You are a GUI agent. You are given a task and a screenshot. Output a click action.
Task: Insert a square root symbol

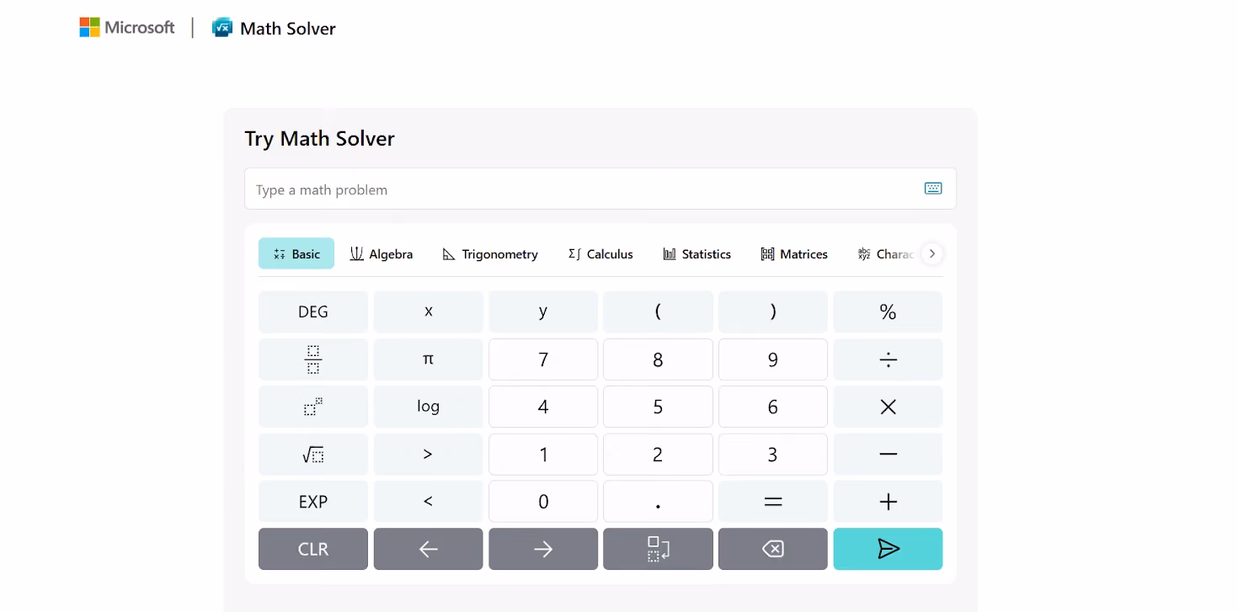tap(313, 455)
